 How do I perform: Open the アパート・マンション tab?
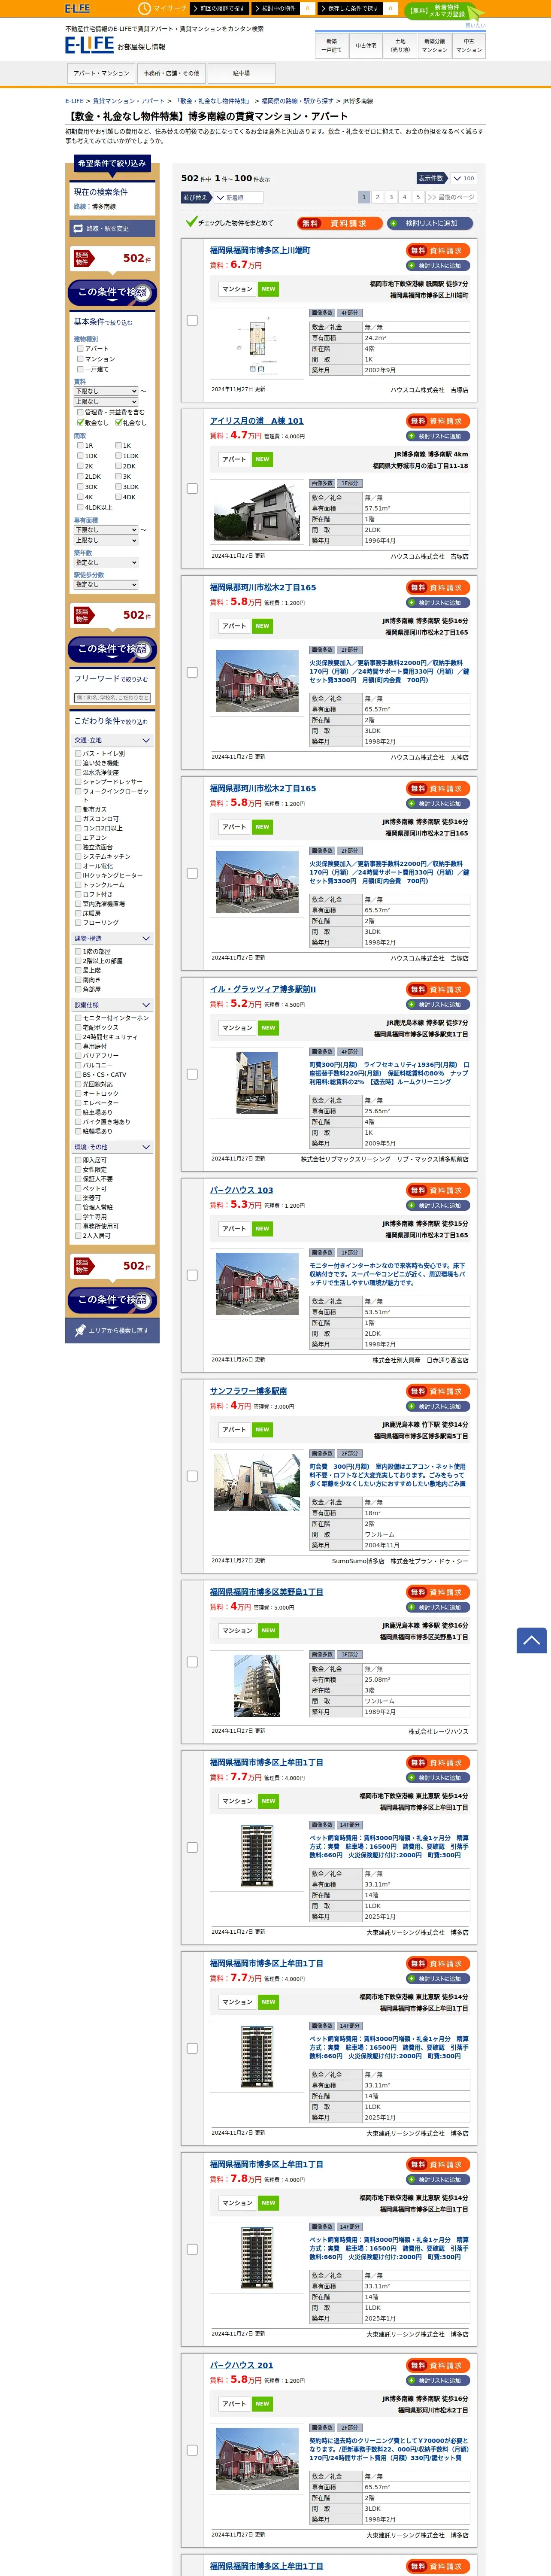click(101, 73)
